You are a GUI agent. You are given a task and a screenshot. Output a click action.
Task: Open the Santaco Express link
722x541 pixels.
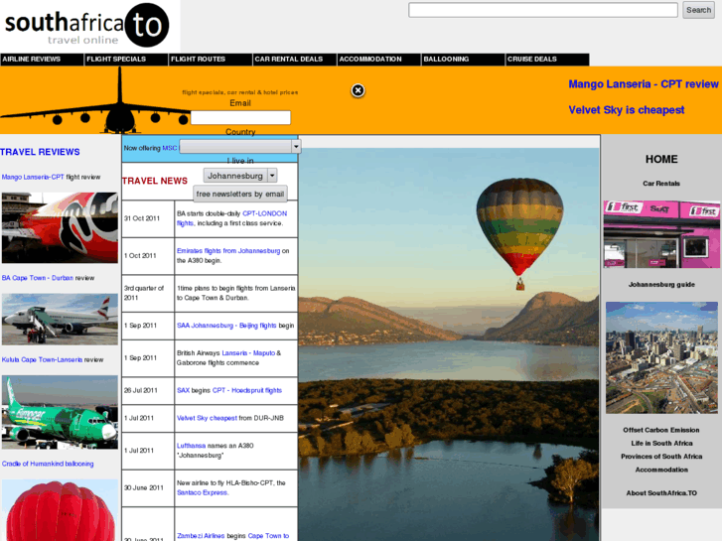203,492
